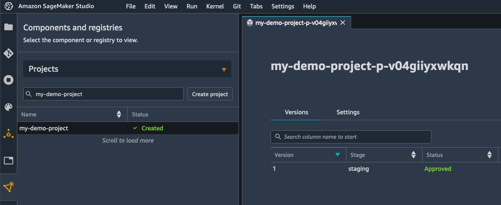This screenshot has height=205, width=501.
Task: Open SageMaker experiments triangle icon
Action: [8, 134]
